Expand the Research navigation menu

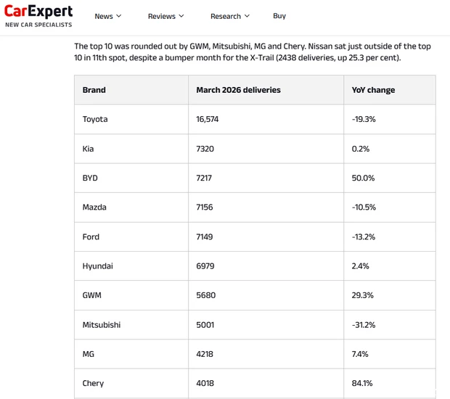[x=229, y=16]
